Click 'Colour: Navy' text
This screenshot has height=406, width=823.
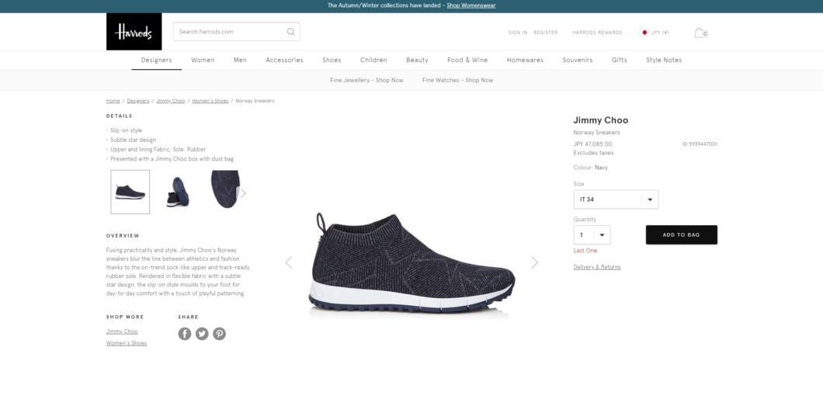coord(591,168)
